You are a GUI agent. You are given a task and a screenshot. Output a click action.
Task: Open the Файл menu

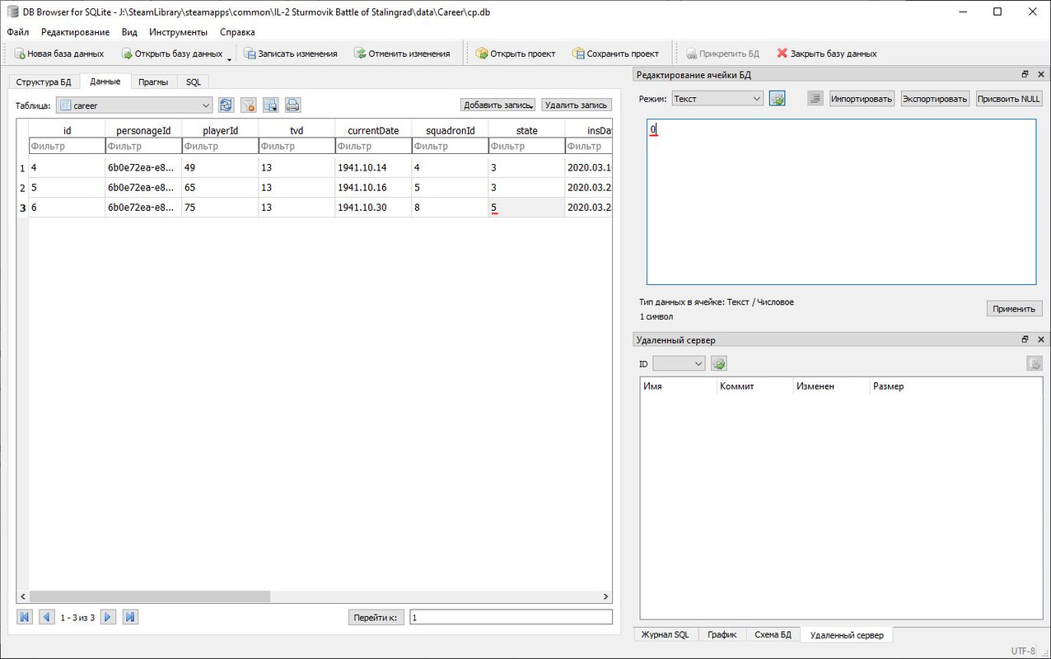coord(17,32)
